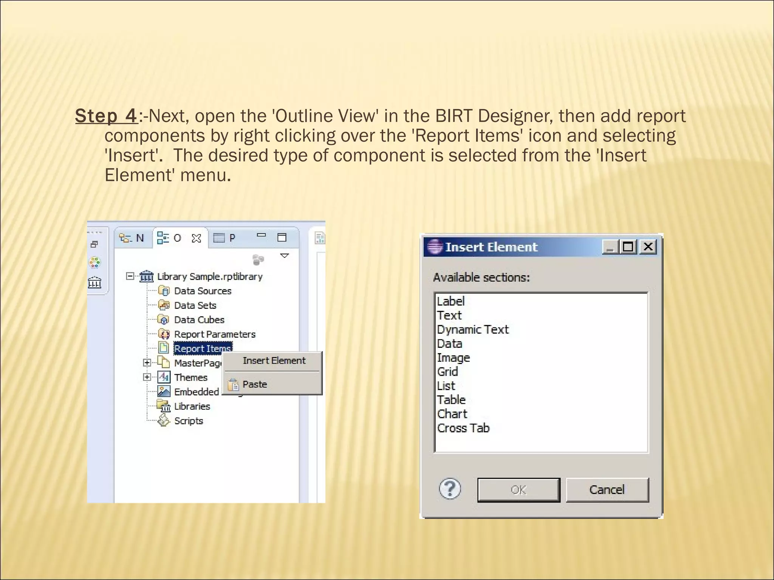Select the highlighted Report Items node

coord(203,349)
